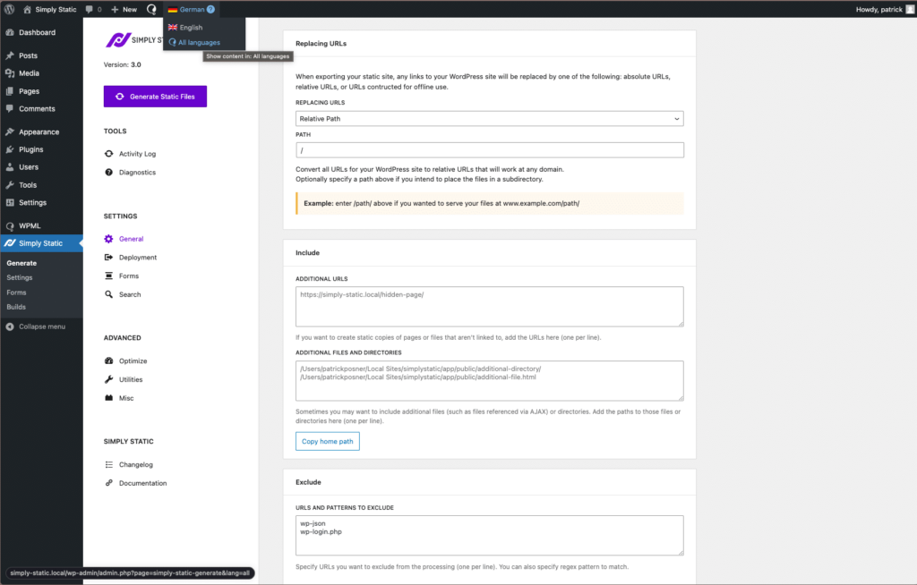
Task: Click the Documentation link icon
Action: [108, 483]
